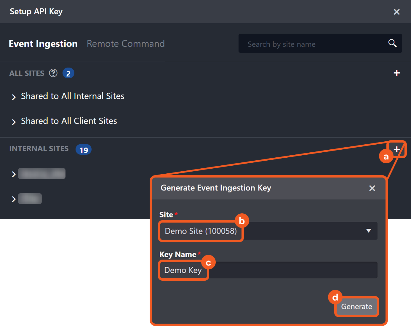
Task: Expand the first blurred internal site row
Action: tap(14, 174)
